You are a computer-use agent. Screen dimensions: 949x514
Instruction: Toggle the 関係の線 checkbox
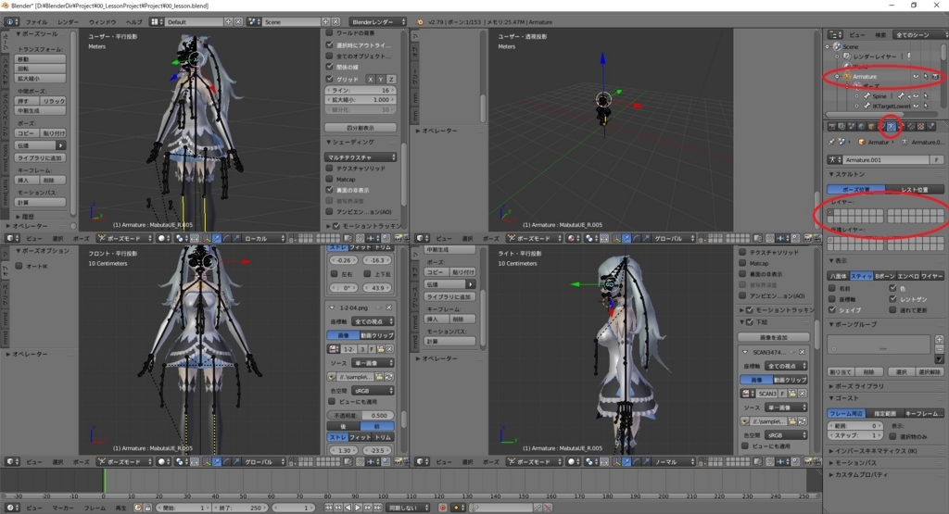329,67
